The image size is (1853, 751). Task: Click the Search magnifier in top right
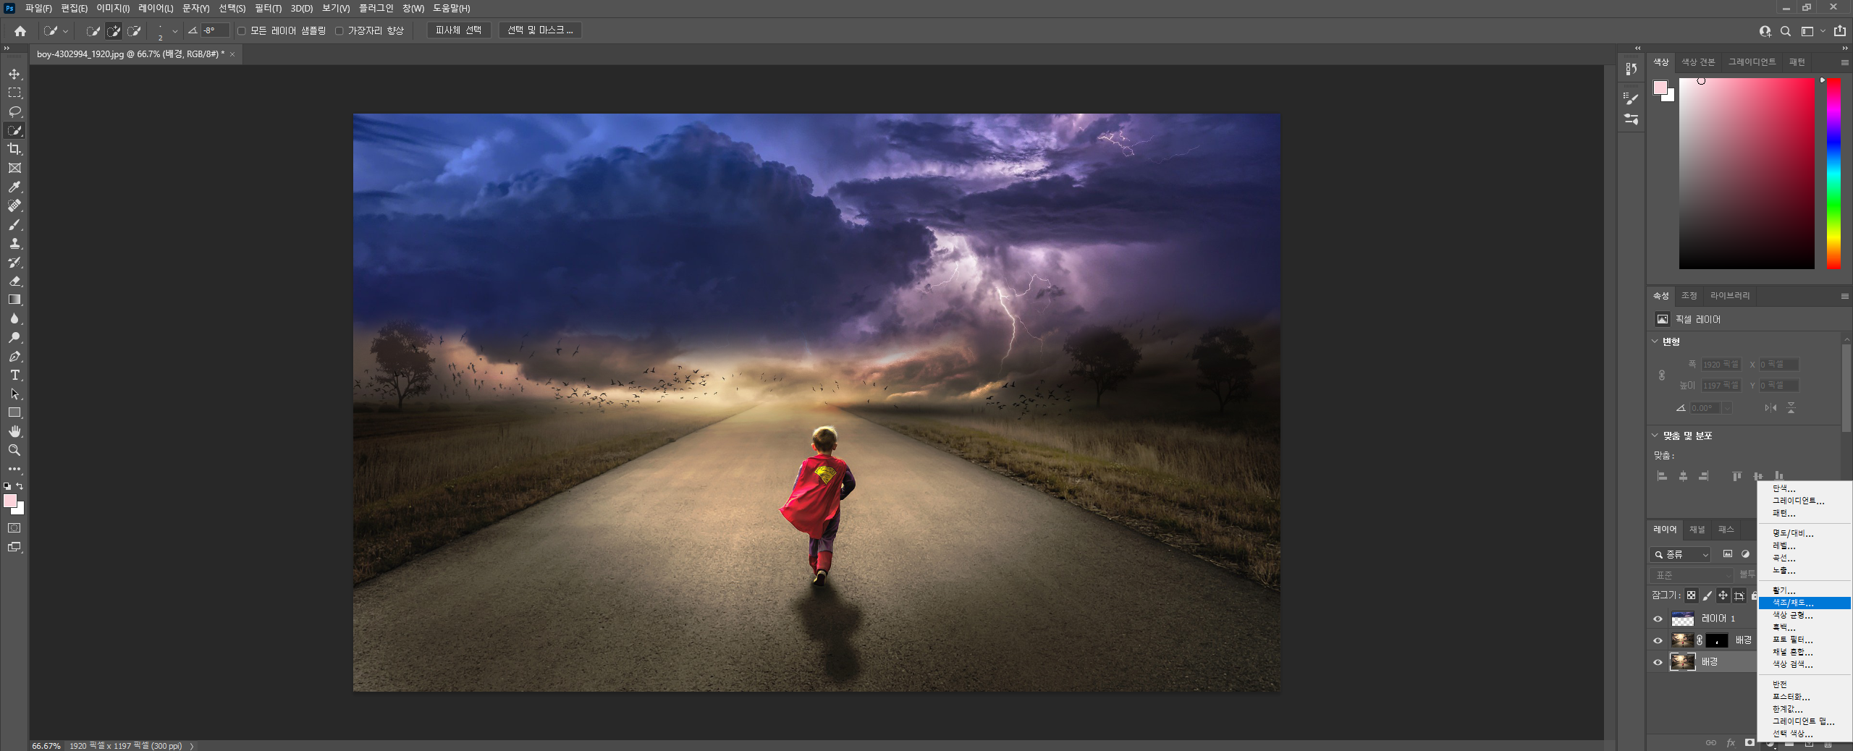tap(1786, 31)
